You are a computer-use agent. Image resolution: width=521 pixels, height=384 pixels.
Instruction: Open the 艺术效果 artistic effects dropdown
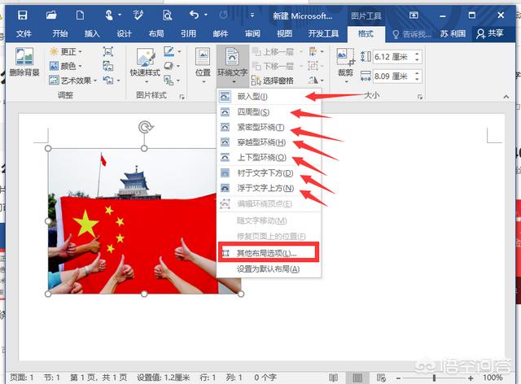click(73, 80)
